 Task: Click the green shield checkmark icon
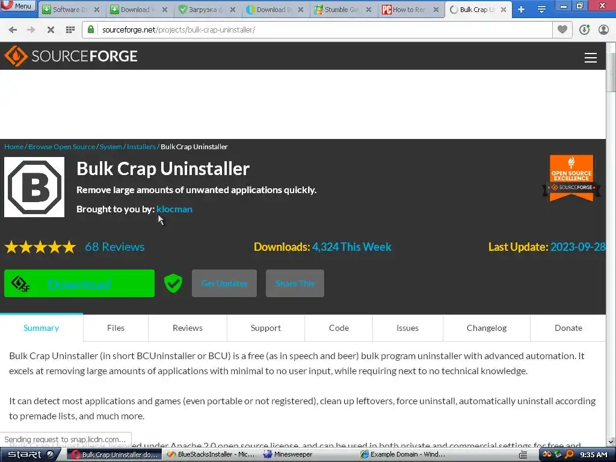pos(173,283)
